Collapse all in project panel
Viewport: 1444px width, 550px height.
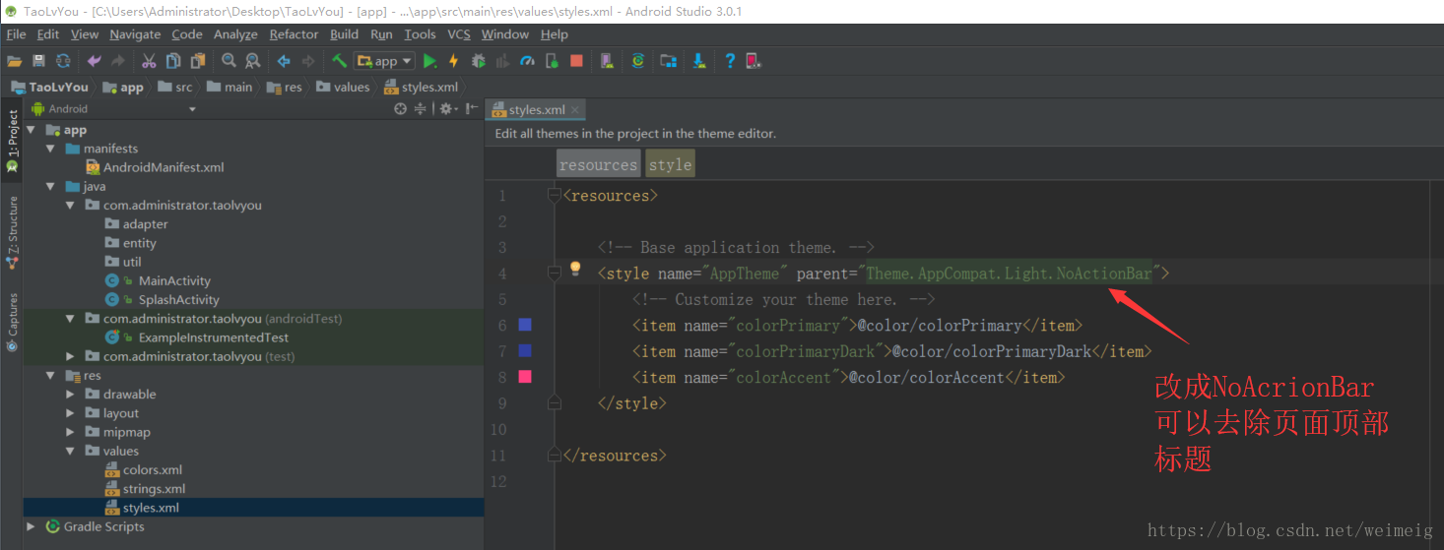[x=420, y=109]
